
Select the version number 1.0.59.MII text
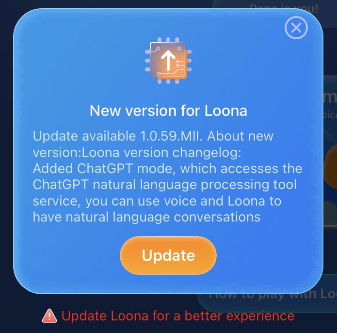tap(171, 136)
